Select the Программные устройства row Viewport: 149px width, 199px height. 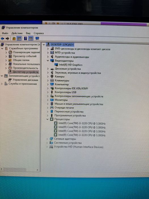point(70,115)
